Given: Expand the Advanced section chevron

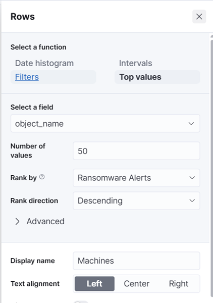Looking at the screenshot, I should pos(17,222).
